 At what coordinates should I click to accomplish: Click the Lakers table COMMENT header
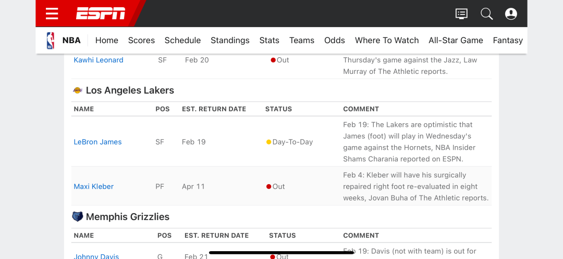pos(361,109)
